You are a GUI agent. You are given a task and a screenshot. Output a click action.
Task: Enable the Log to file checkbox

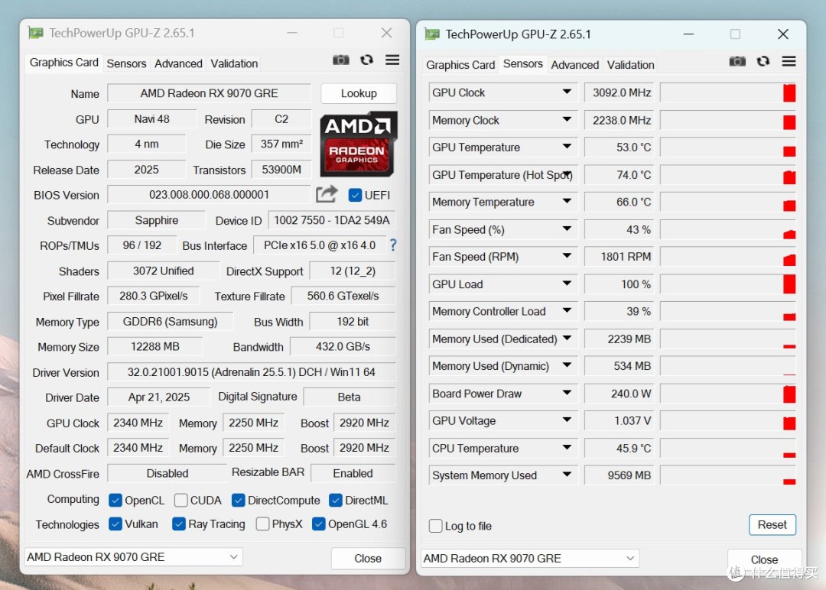point(436,526)
